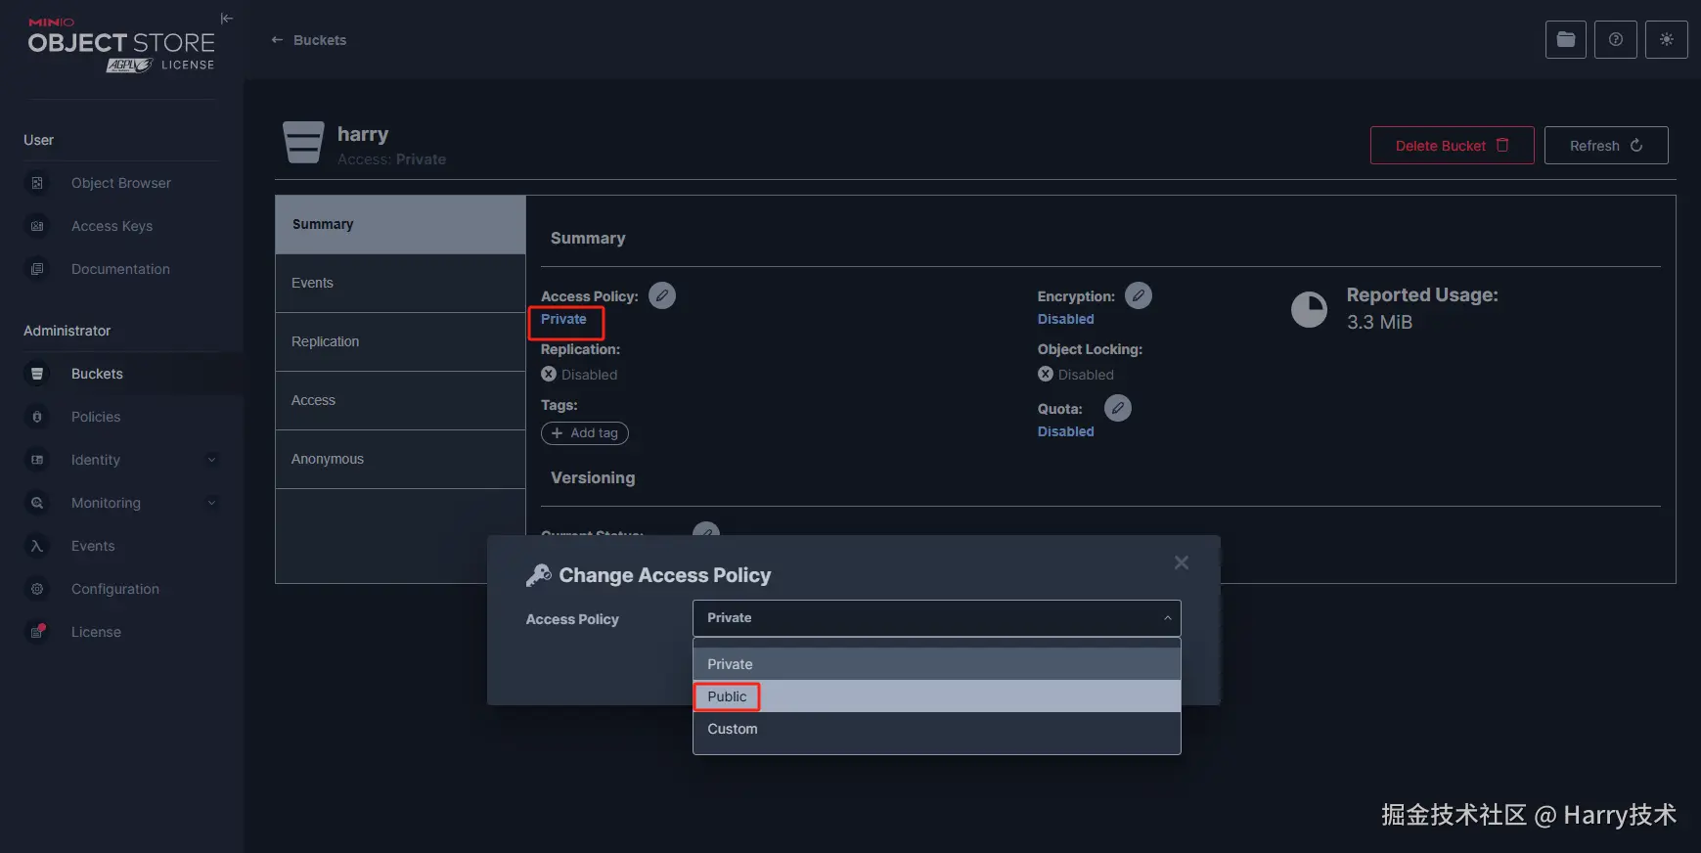Switch to the Events bucket tab
The image size is (1701, 853).
[400, 284]
